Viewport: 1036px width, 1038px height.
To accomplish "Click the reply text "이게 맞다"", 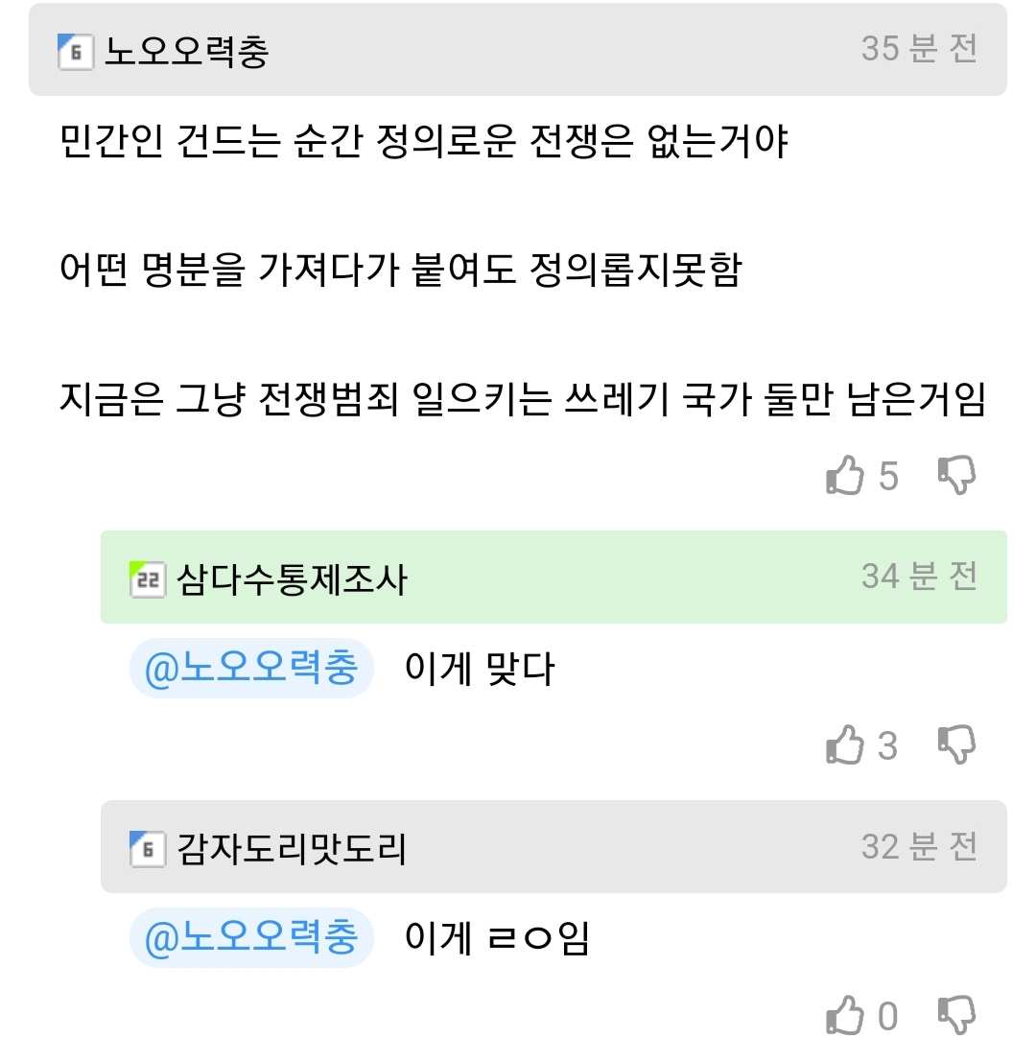I will 480,669.
